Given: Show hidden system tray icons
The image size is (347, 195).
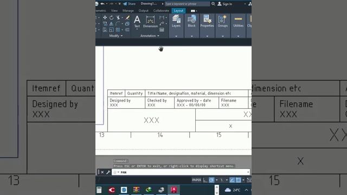Looking at the screenshot, I should point(246,190).
